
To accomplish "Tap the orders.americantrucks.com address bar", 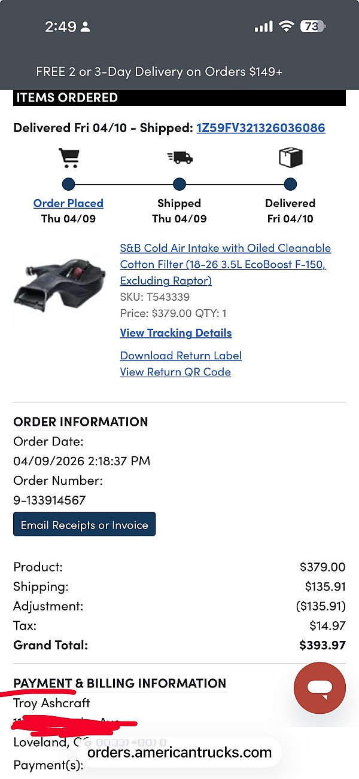I will pos(180,752).
